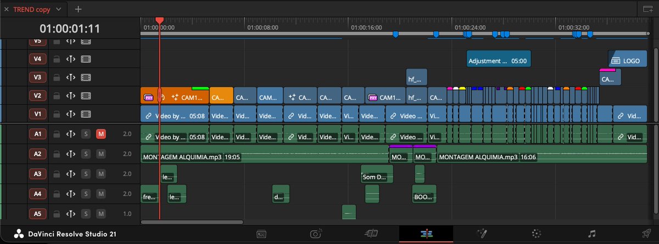This screenshot has width=659, height=244.
Task: Open the Fairlight music note page
Action: click(x=591, y=234)
